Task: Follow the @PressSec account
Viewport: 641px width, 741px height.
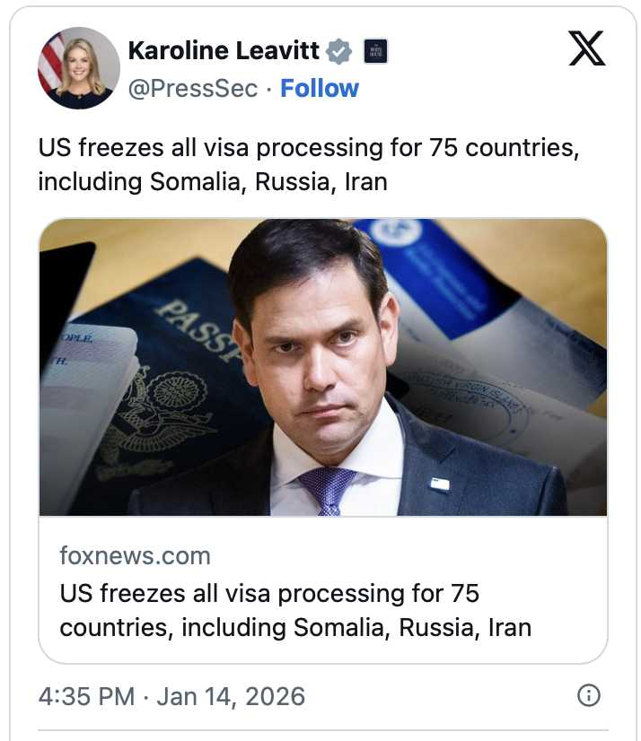Action: (320, 88)
